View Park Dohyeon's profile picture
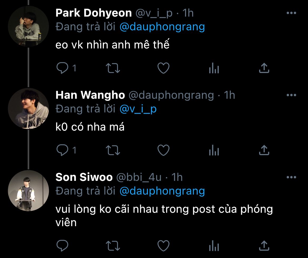Image resolution: width=308 pixels, height=258 pixels. pos(28,26)
